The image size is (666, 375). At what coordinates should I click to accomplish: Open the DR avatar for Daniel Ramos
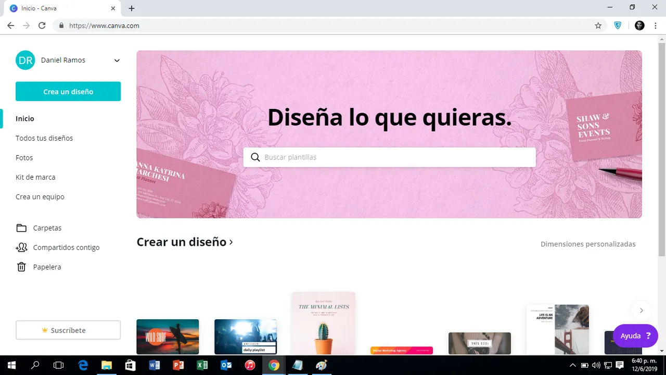pos(25,60)
